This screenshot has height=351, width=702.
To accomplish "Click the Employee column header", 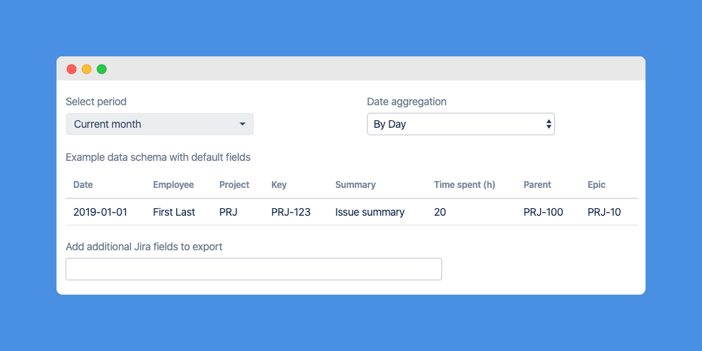I will coord(173,185).
